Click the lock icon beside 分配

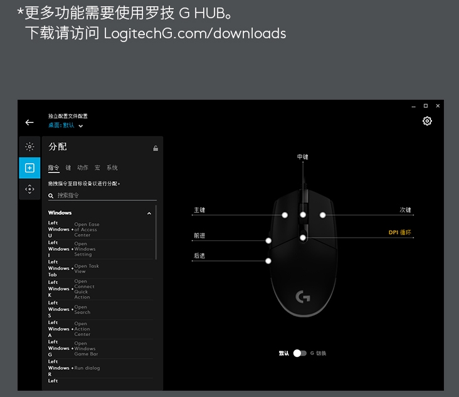tap(156, 148)
